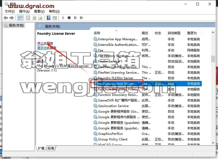Click gear icon of Fax service row

(x=95, y=50)
